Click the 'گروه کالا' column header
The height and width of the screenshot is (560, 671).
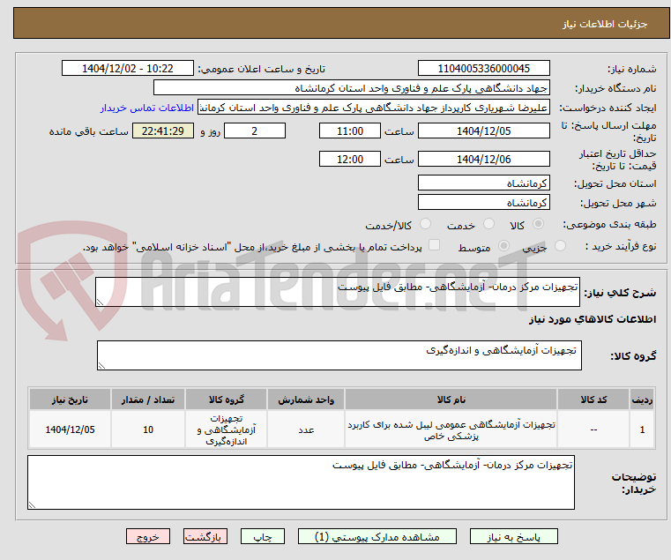tap(226, 399)
